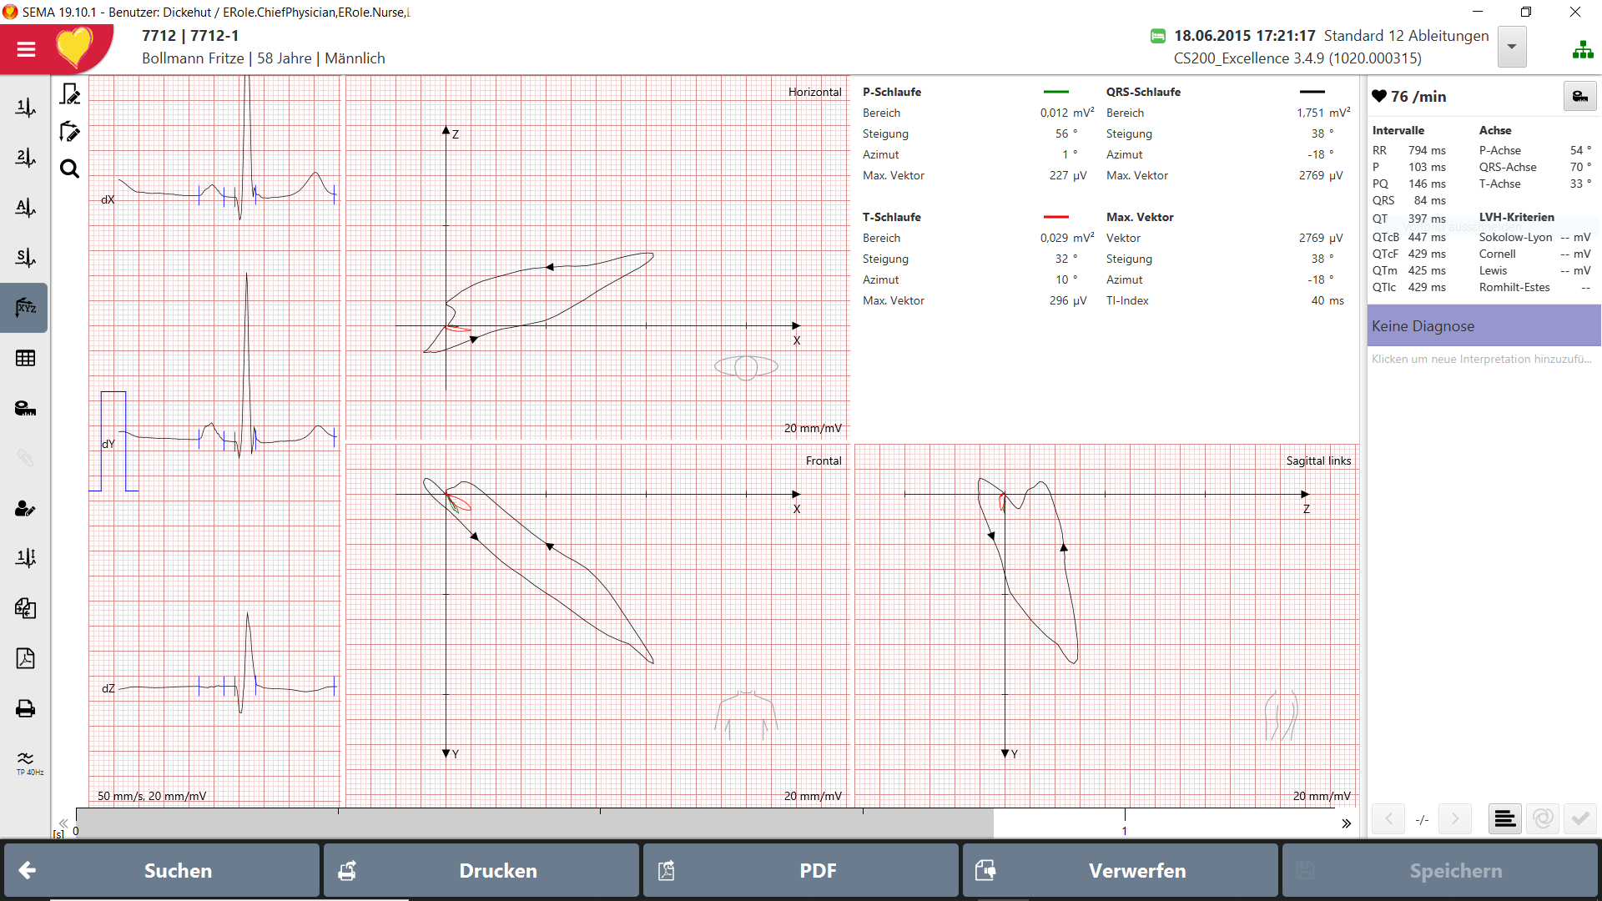The image size is (1602, 901).
Task: Go to next interpretation arrow
Action: [1455, 819]
